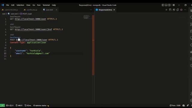
Task: Click the "harbiola@gmail.com" value
Action: (37, 53)
